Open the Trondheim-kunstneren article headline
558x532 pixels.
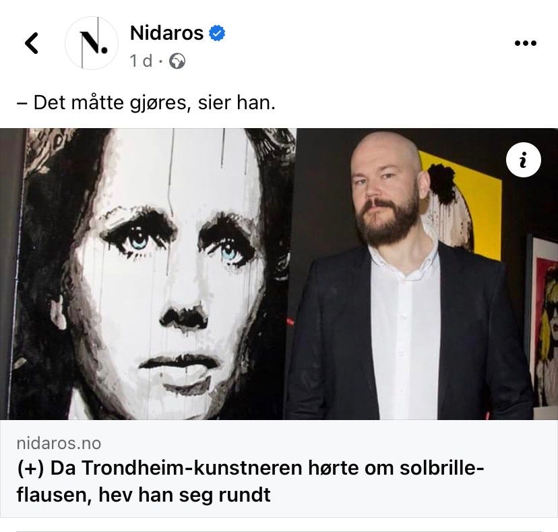tap(250, 481)
